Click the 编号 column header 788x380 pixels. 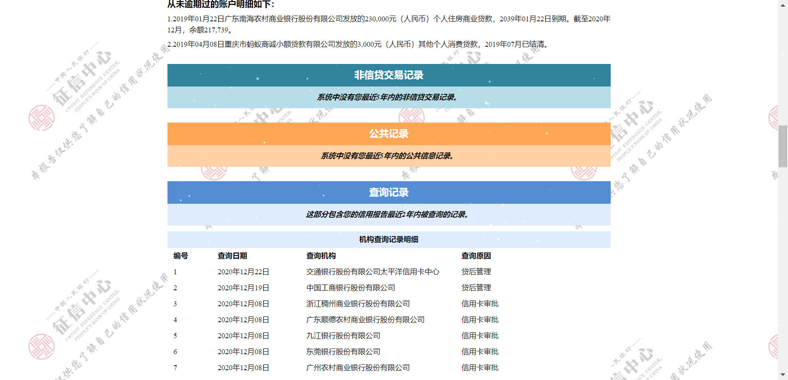tap(181, 256)
